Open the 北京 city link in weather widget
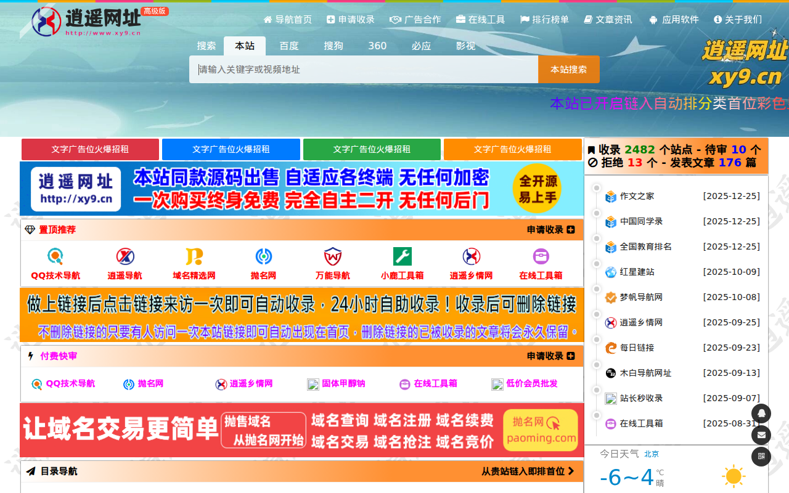Screen dimensions: 789x493 click(652, 454)
